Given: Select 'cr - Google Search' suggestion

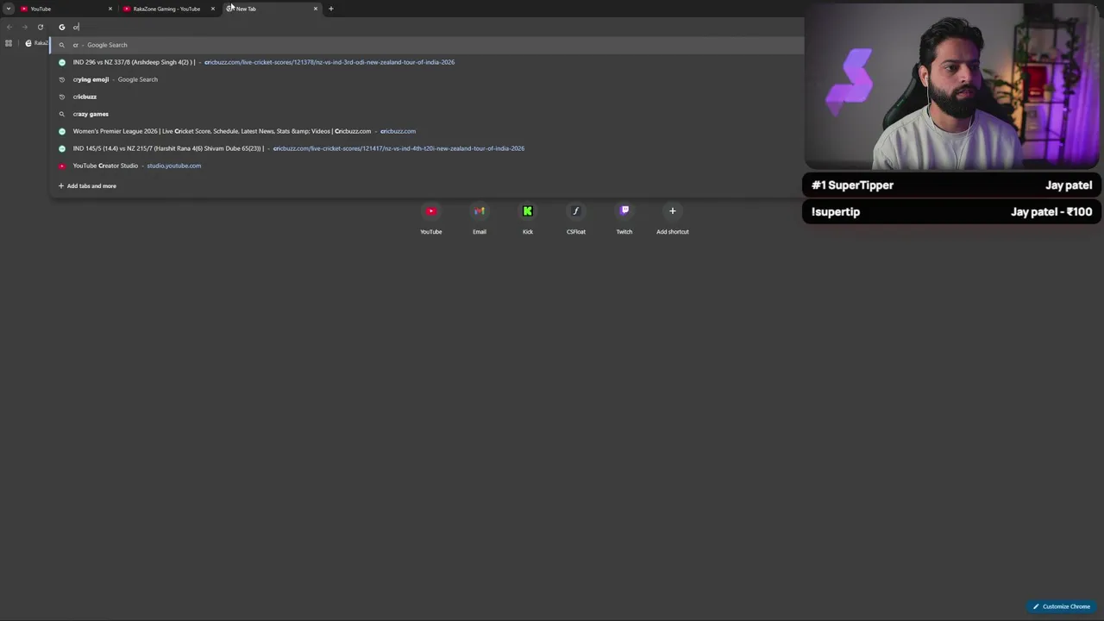Looking at the screenshot, I should (426, 45).
